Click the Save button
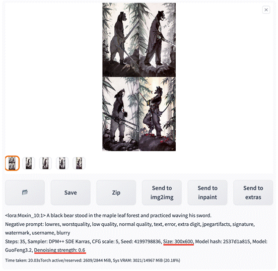 (71, 193)
